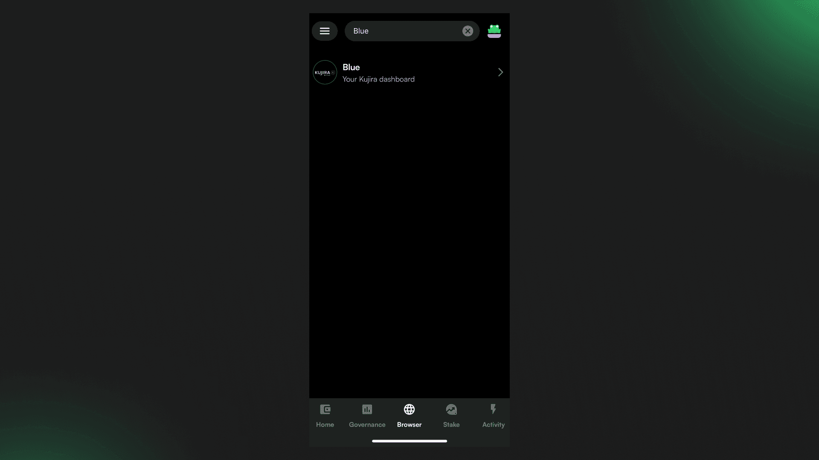The height and width of the screenshot is (460, 819).
Task: Switch to the Home tab
Action: pos(325,414)
